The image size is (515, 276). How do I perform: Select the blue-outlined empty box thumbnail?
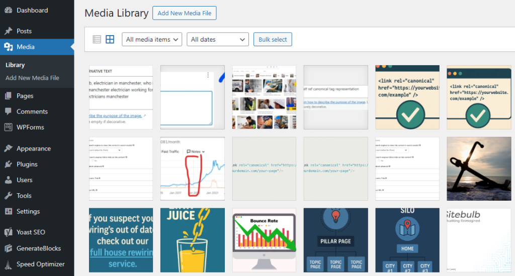click(x=193, y=97)
